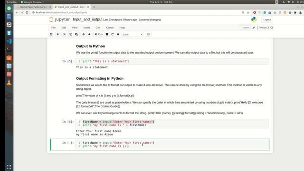Click the In [8] code cell editor
304x171 pixels.
click(172, 123)
